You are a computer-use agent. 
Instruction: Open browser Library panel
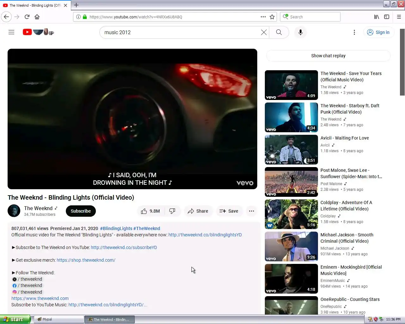[x=377, y=17]
